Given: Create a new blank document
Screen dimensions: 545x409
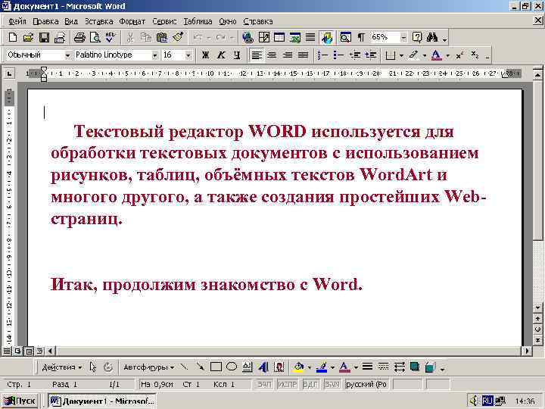Looking at the screenshot, I should pyautogui.click(x=13, y=37).
